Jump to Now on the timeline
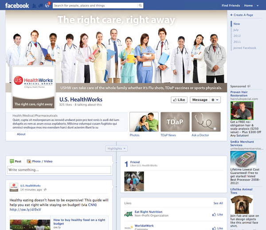 [236, 24]
